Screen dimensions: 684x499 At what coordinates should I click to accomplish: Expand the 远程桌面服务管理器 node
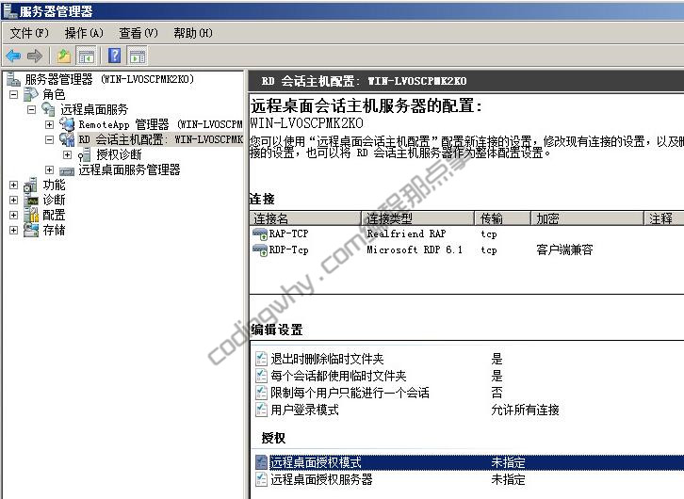(x=49, y=169)
